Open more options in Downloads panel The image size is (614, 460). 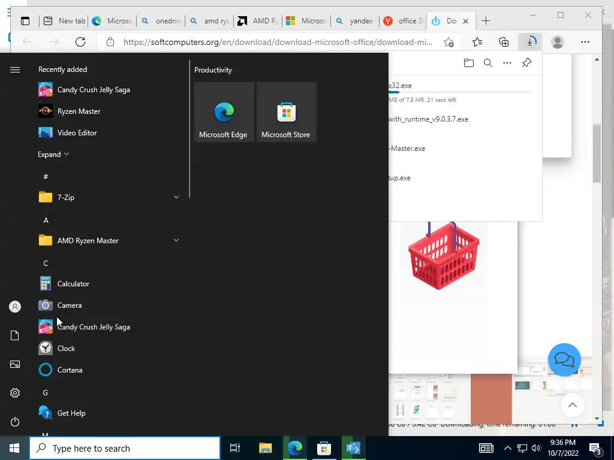pos(507,63)
